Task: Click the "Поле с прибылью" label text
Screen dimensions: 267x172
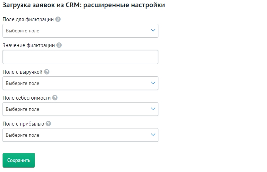Action: coord(23,123)
